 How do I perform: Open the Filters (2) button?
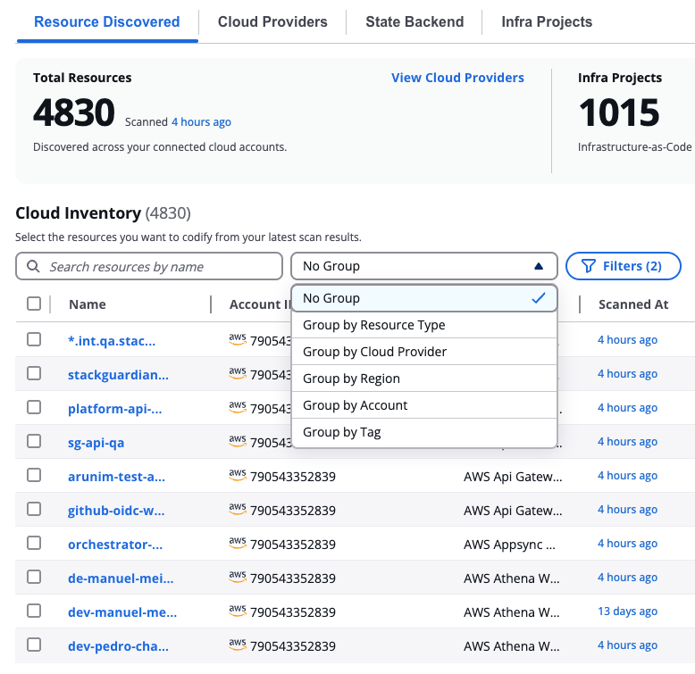(x=623, y=266)
